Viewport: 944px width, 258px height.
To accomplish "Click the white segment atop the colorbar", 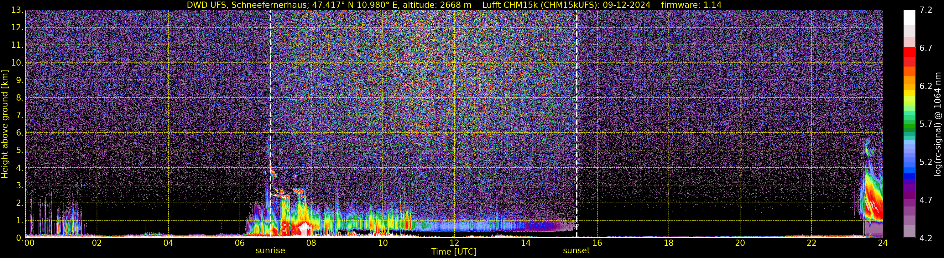I will pyautogui.click(x=910, y=17).
